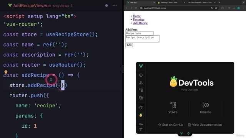Click the Favorites link on the page
This screenshot has height=138, width=246.
(138, 20)
